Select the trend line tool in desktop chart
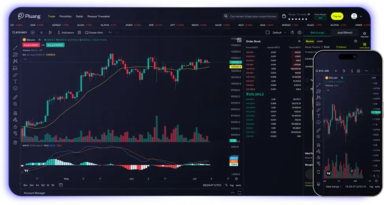 click(x=15, y=48)
